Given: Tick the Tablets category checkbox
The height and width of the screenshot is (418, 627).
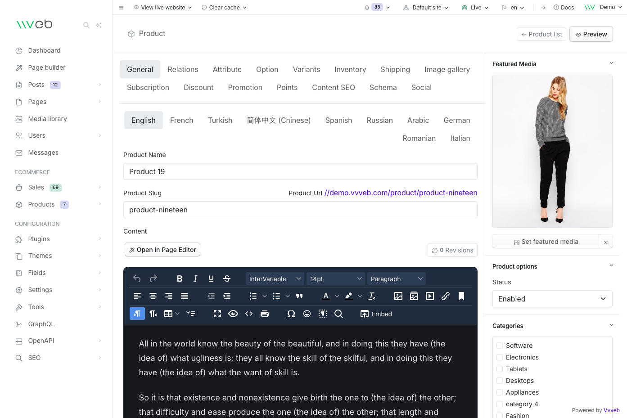Looking at the screenshot, I should 500,369.
